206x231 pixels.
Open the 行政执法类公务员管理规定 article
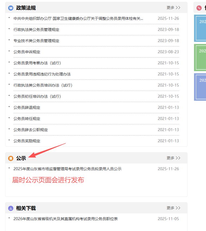click(x=36, y=30)
